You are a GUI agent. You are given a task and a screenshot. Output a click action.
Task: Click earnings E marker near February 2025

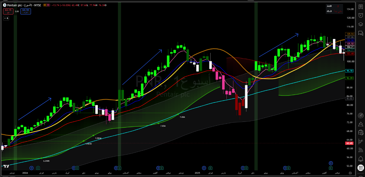pos(210,168)
